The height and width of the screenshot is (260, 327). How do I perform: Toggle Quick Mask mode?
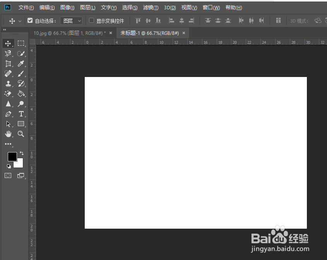8,176
